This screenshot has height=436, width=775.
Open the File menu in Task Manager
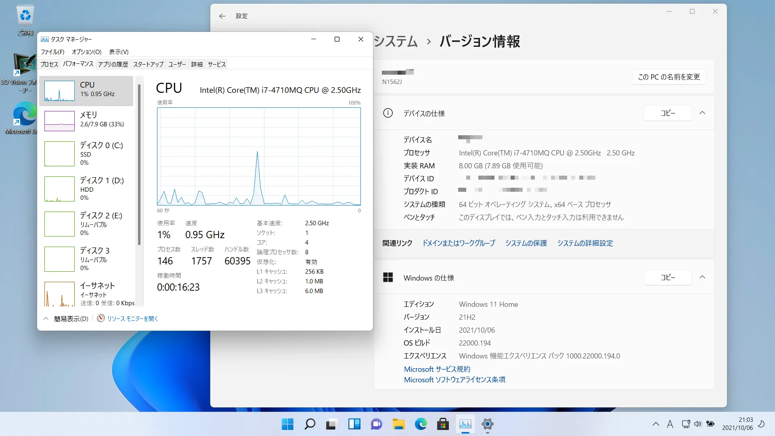pos(52,52)
